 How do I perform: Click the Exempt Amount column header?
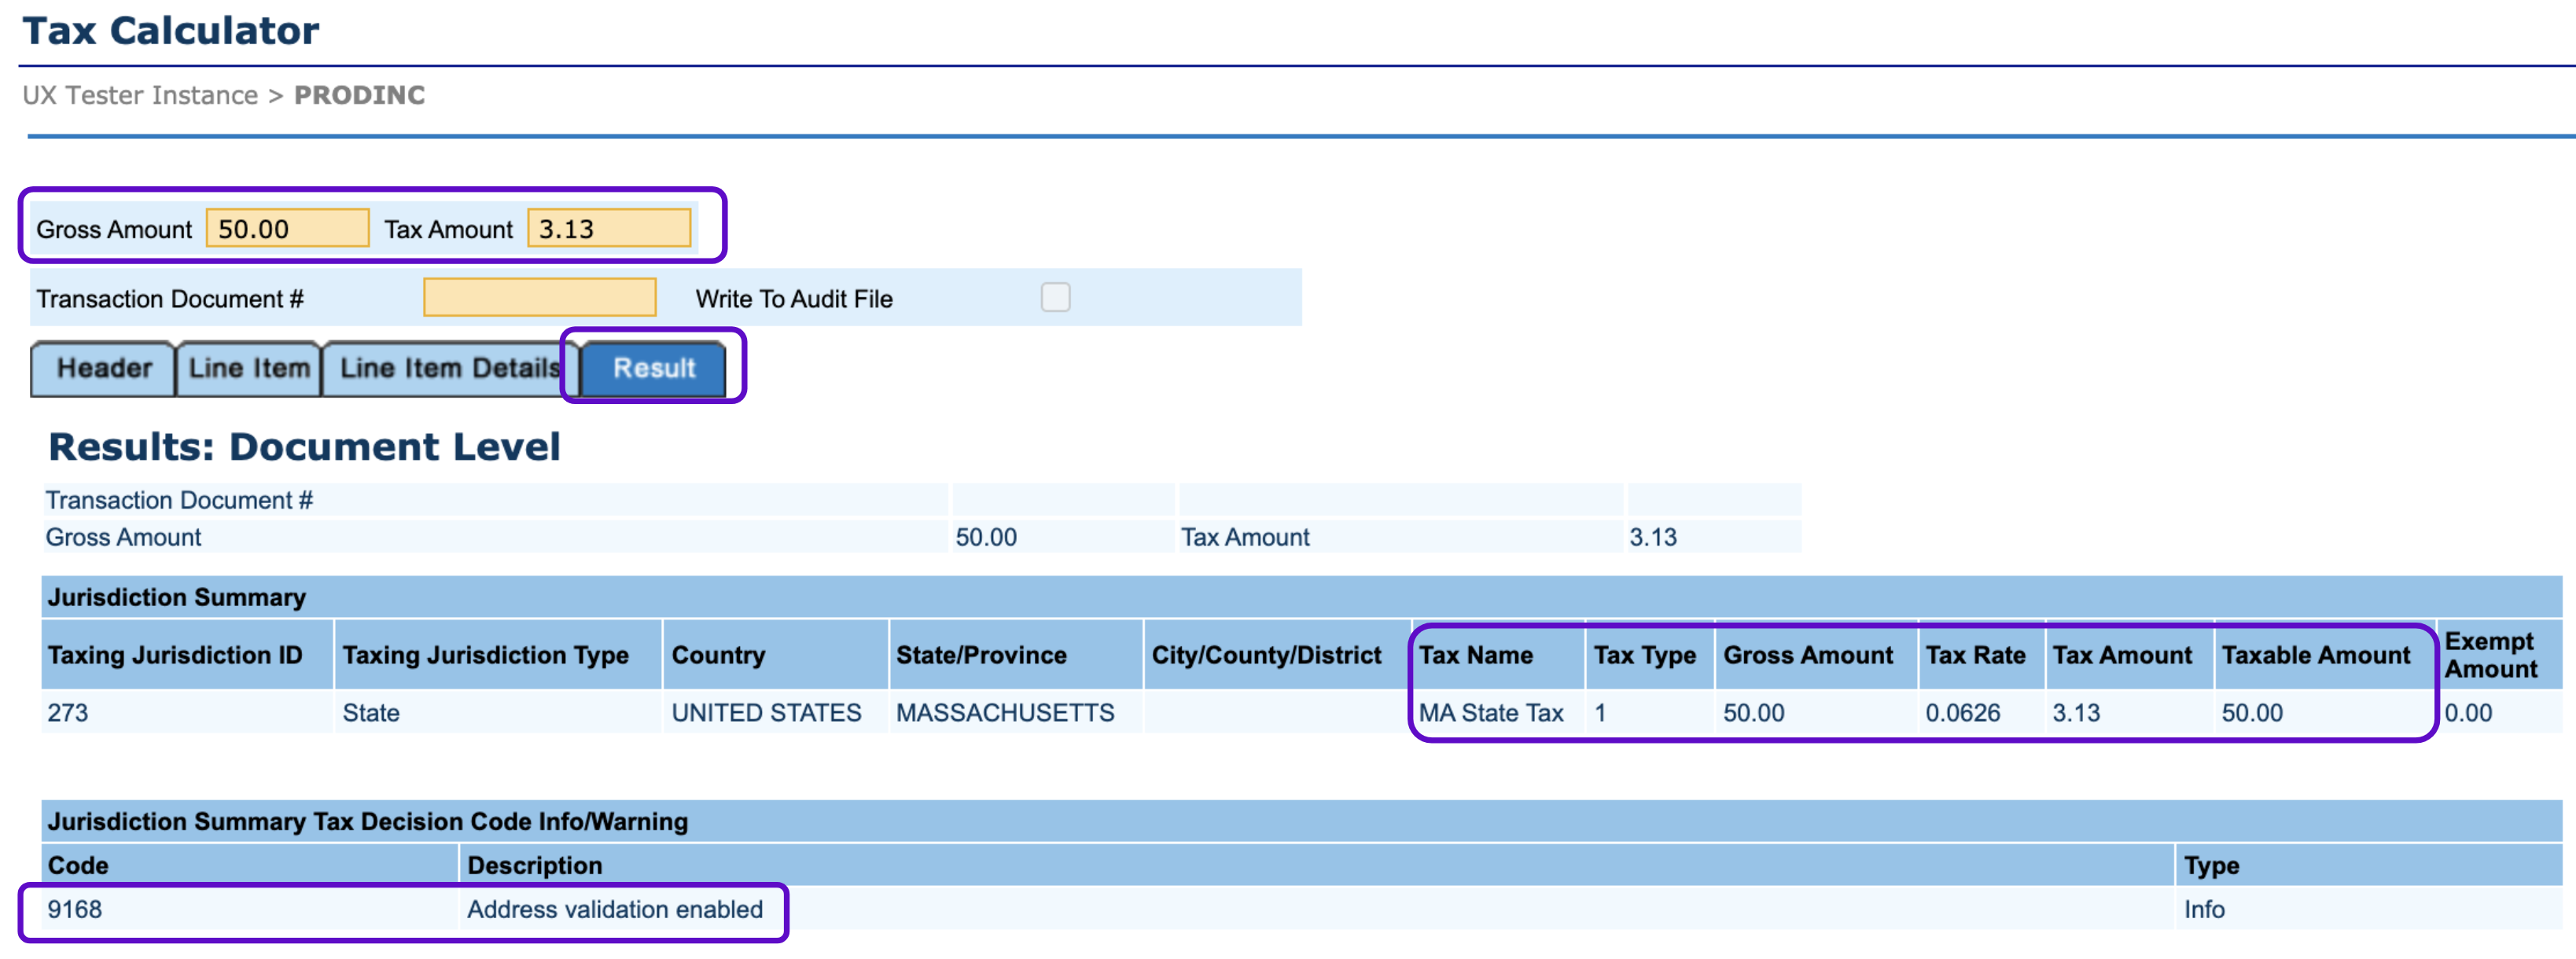coord(2490,655)
